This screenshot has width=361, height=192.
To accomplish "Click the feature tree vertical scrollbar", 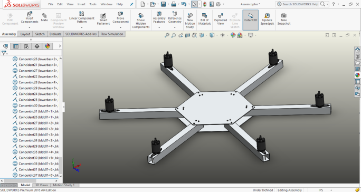I will (x=61, y=166).
